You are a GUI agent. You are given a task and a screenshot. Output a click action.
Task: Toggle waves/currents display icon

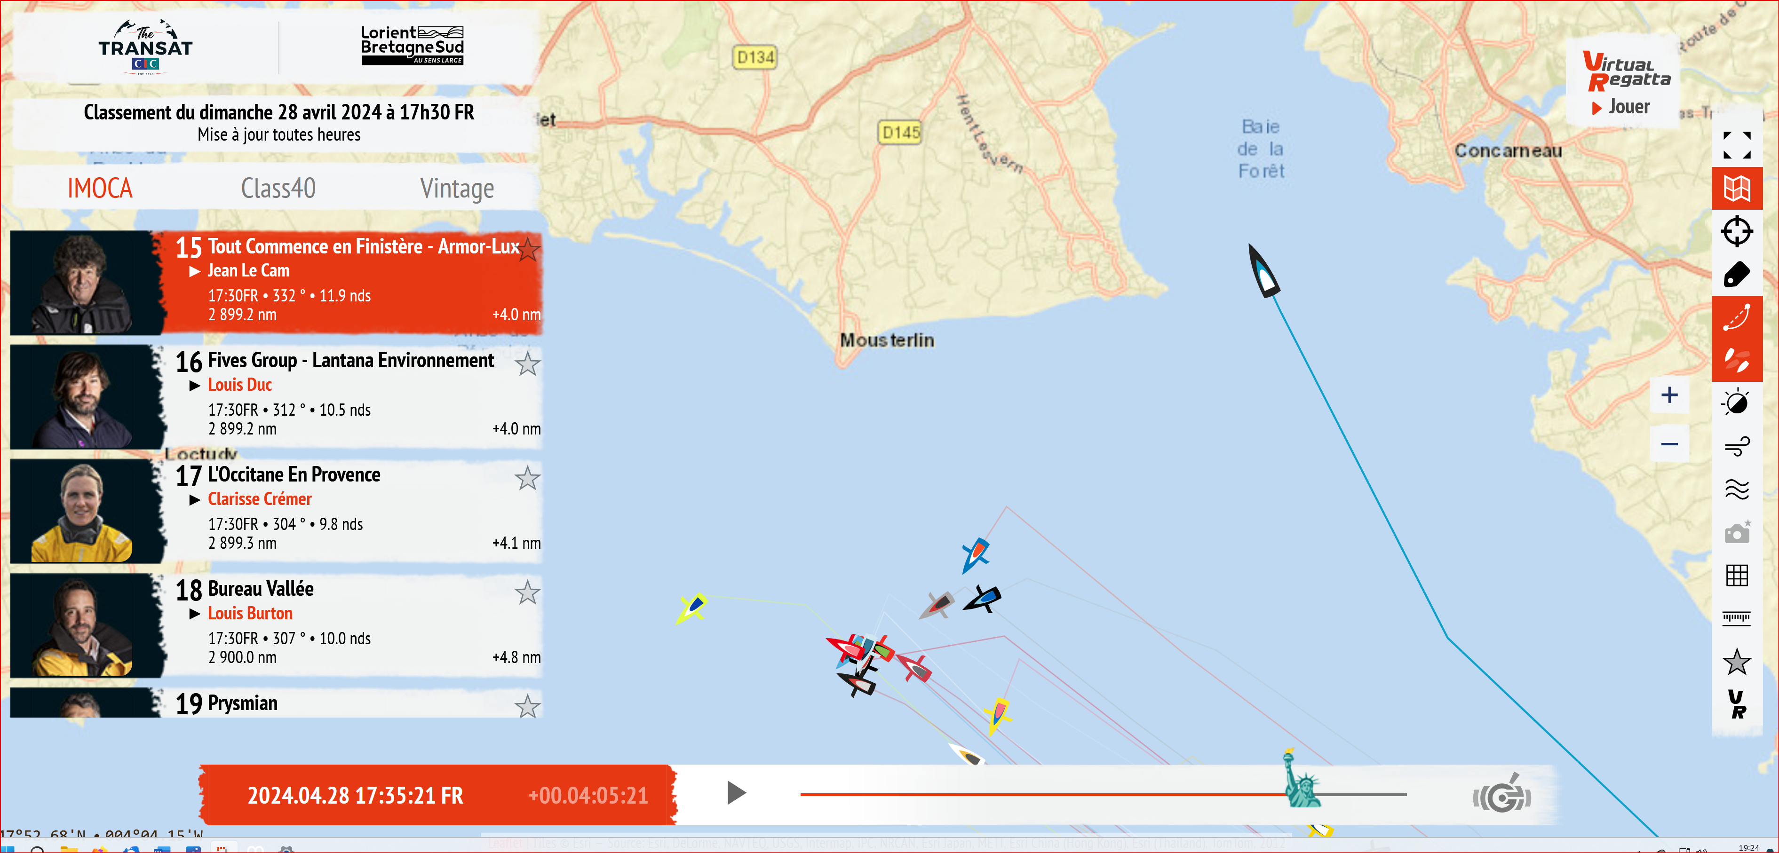coord(1736,490)
